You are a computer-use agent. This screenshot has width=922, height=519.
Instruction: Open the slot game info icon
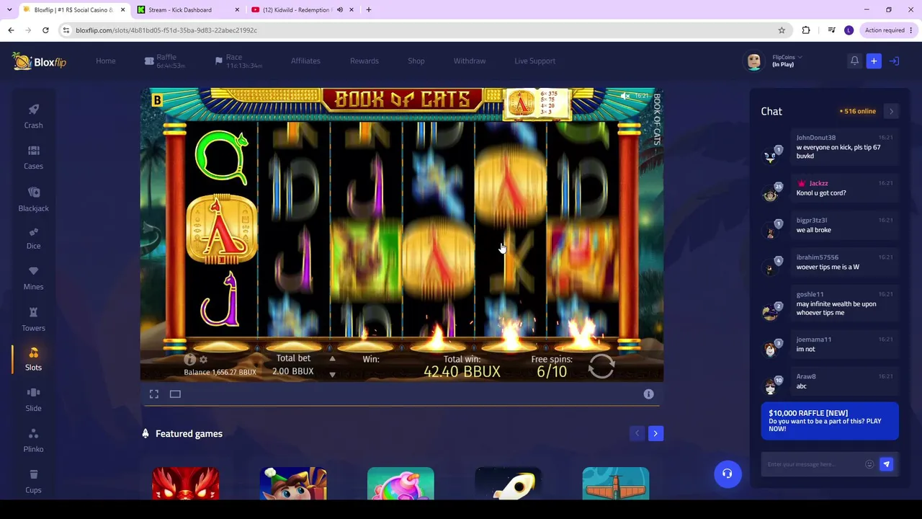(x=190, y=359)
